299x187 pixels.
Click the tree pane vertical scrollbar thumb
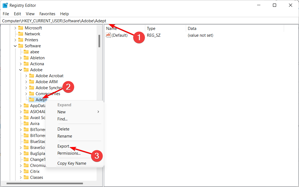coord(99,41)
